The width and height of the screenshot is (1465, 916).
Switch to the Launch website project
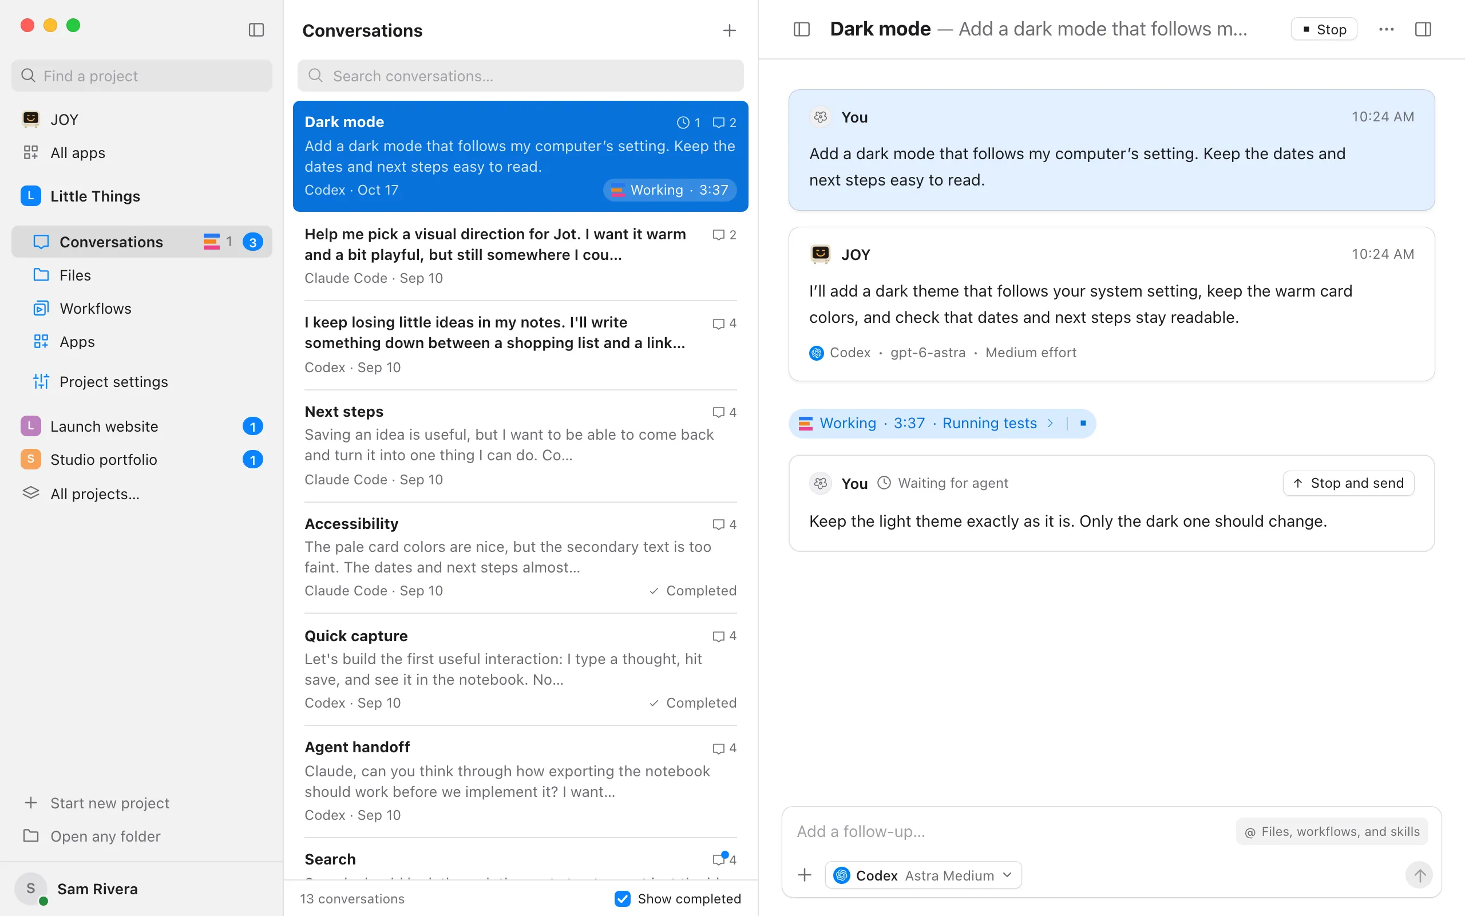[142, 426]
